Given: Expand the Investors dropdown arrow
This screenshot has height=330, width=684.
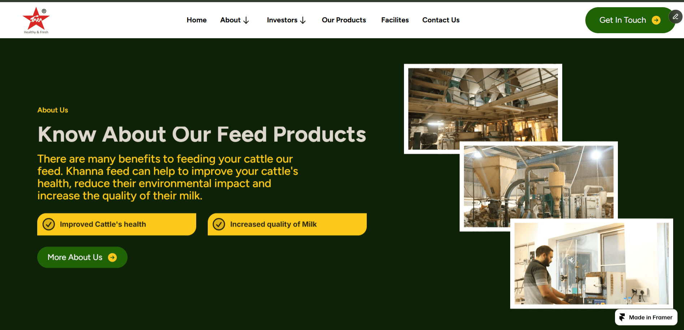Looking at the screenshot, I should pyautogui.click(x=303, y=21).
